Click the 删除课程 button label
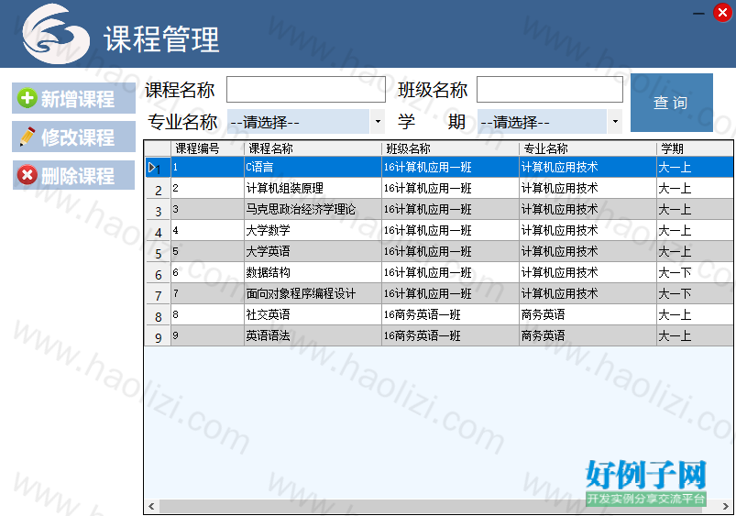Screen dimensions: 736x516 77,176
